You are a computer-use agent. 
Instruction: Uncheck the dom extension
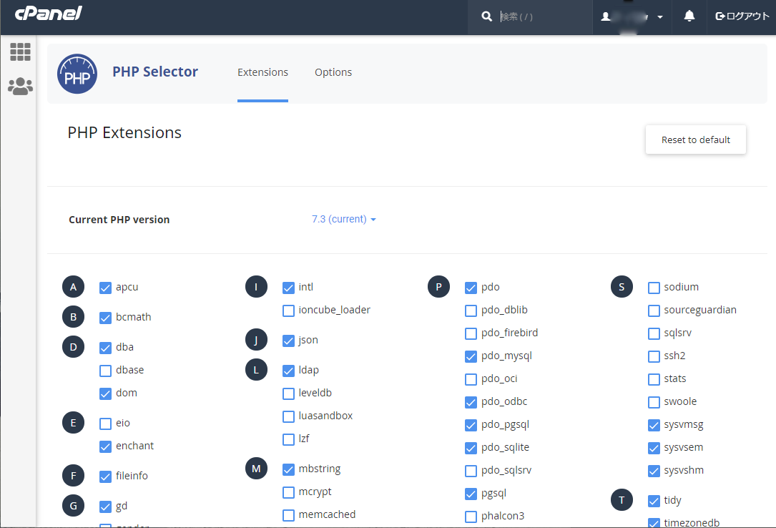(105, 394)
